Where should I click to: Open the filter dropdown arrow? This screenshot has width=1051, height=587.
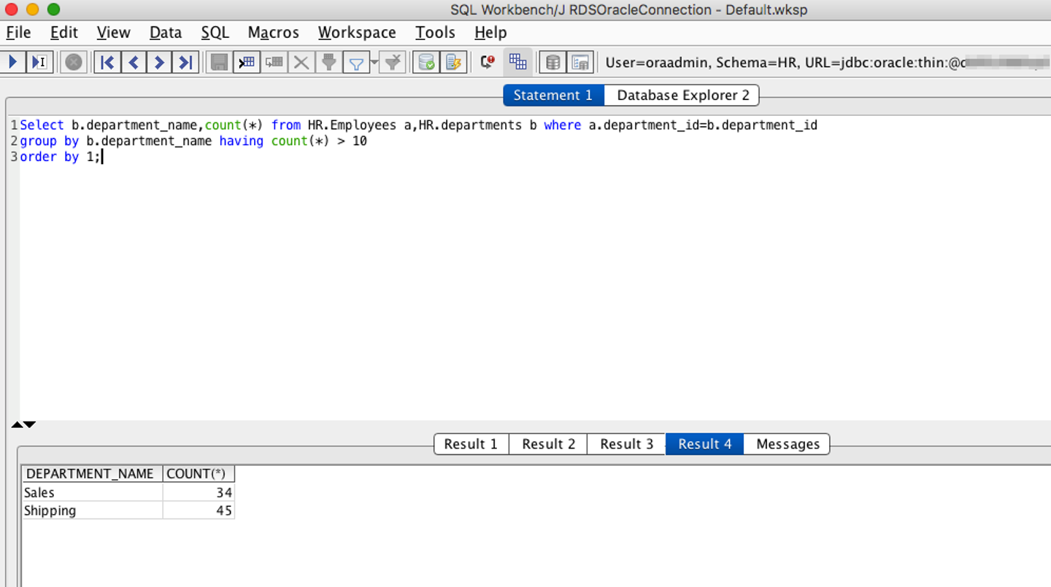[374, 62]
